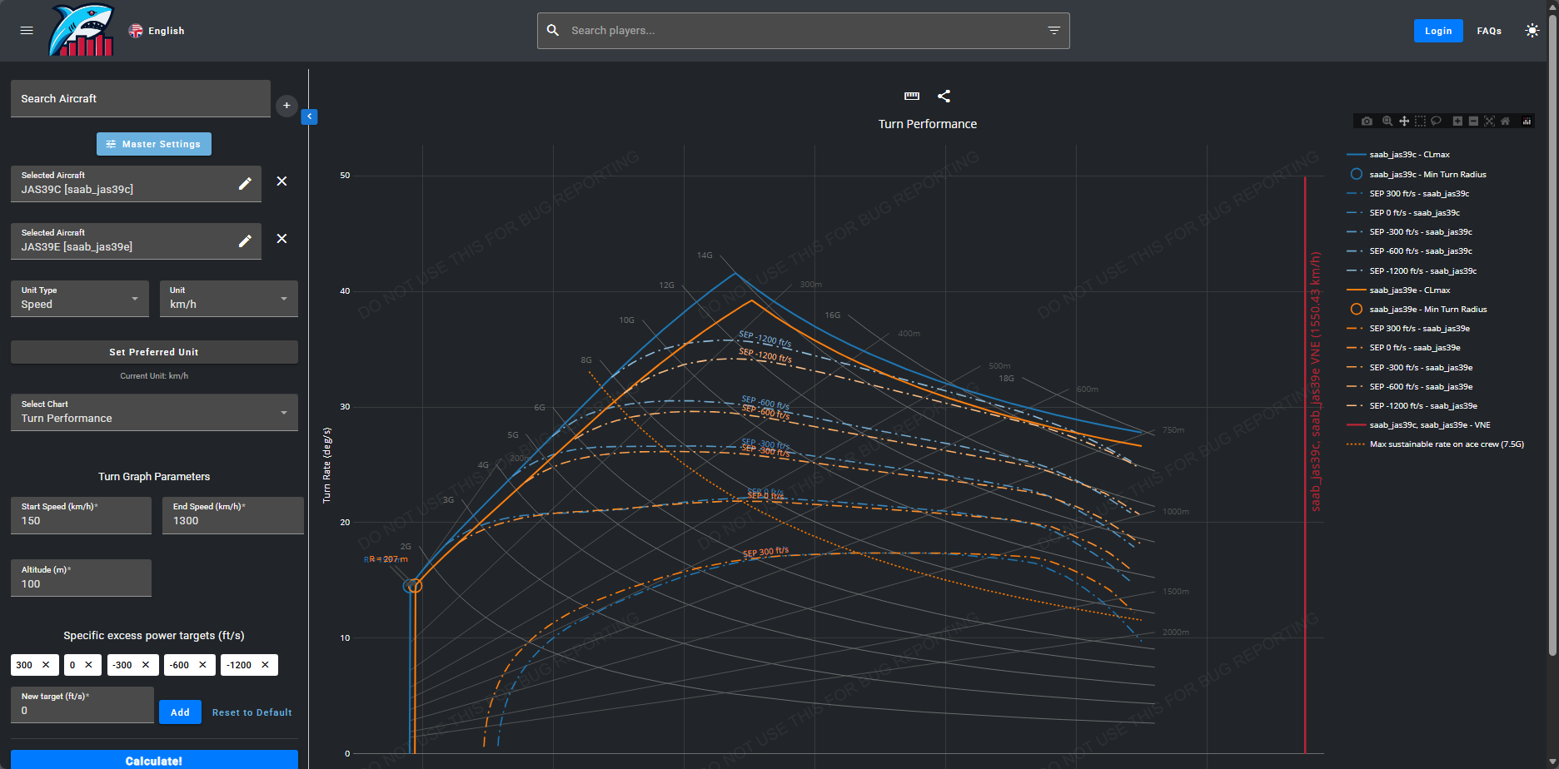Screen dimensions: 1559x769
Task: Edit the JAS39E aircraft with pencil icon
Action: coord(245,241)
